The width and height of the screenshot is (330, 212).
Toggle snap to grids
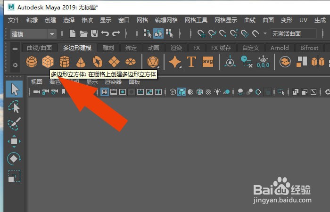[x=201, y=33]
